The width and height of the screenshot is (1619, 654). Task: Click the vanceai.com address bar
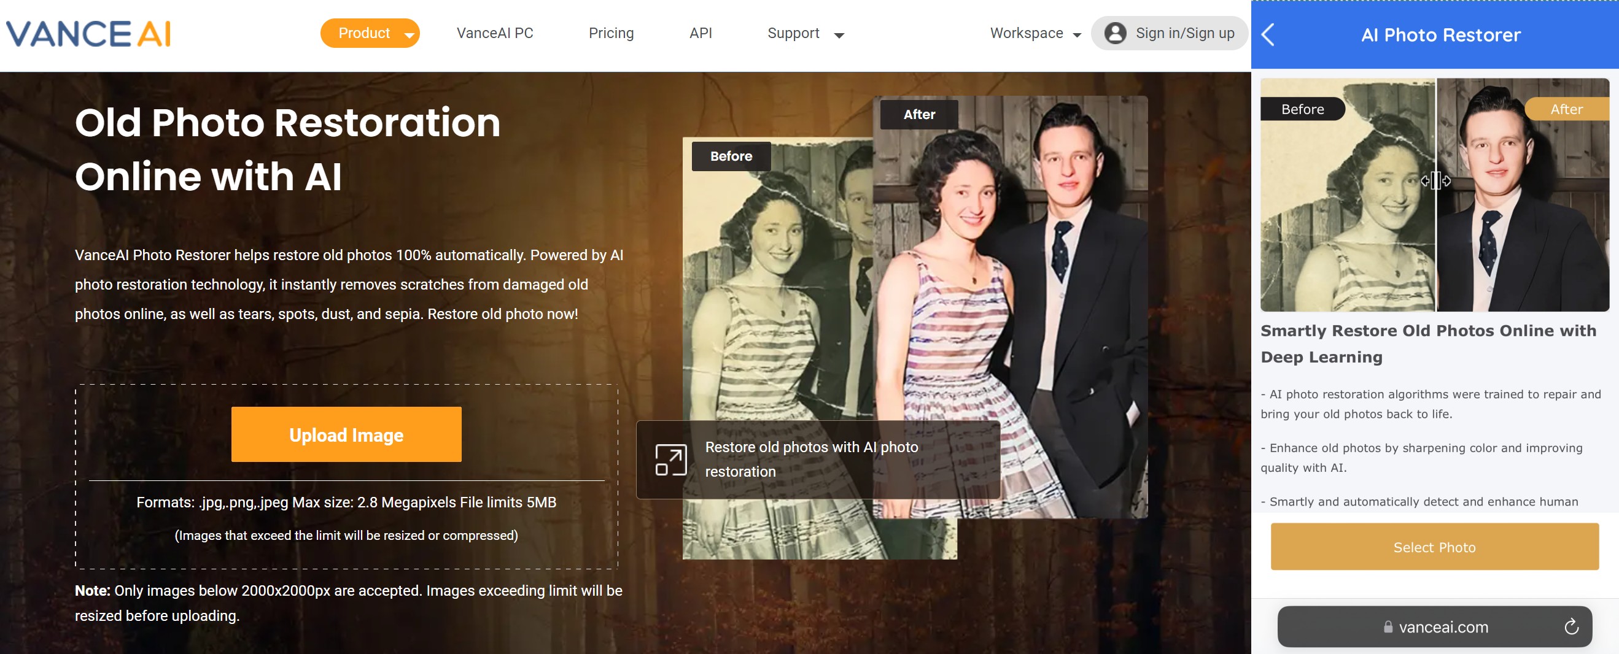click(1434, 626)
